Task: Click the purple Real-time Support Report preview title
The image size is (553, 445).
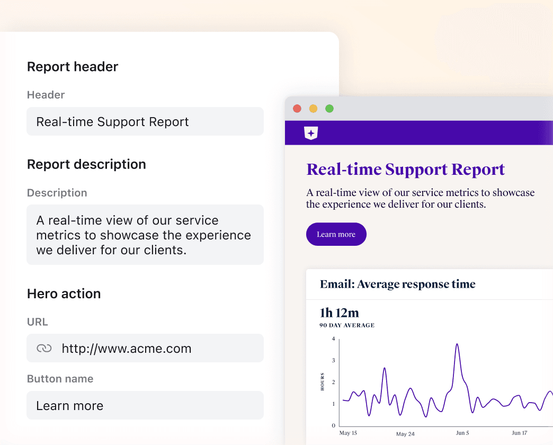Action: click(405, 170)
